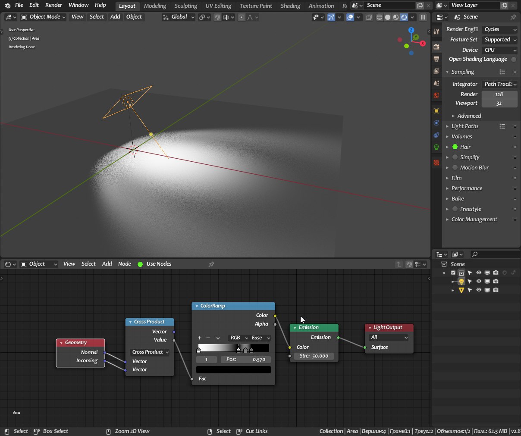Click the node editor snap magnet icon
521x436 pixels.
tap(409, 264)
